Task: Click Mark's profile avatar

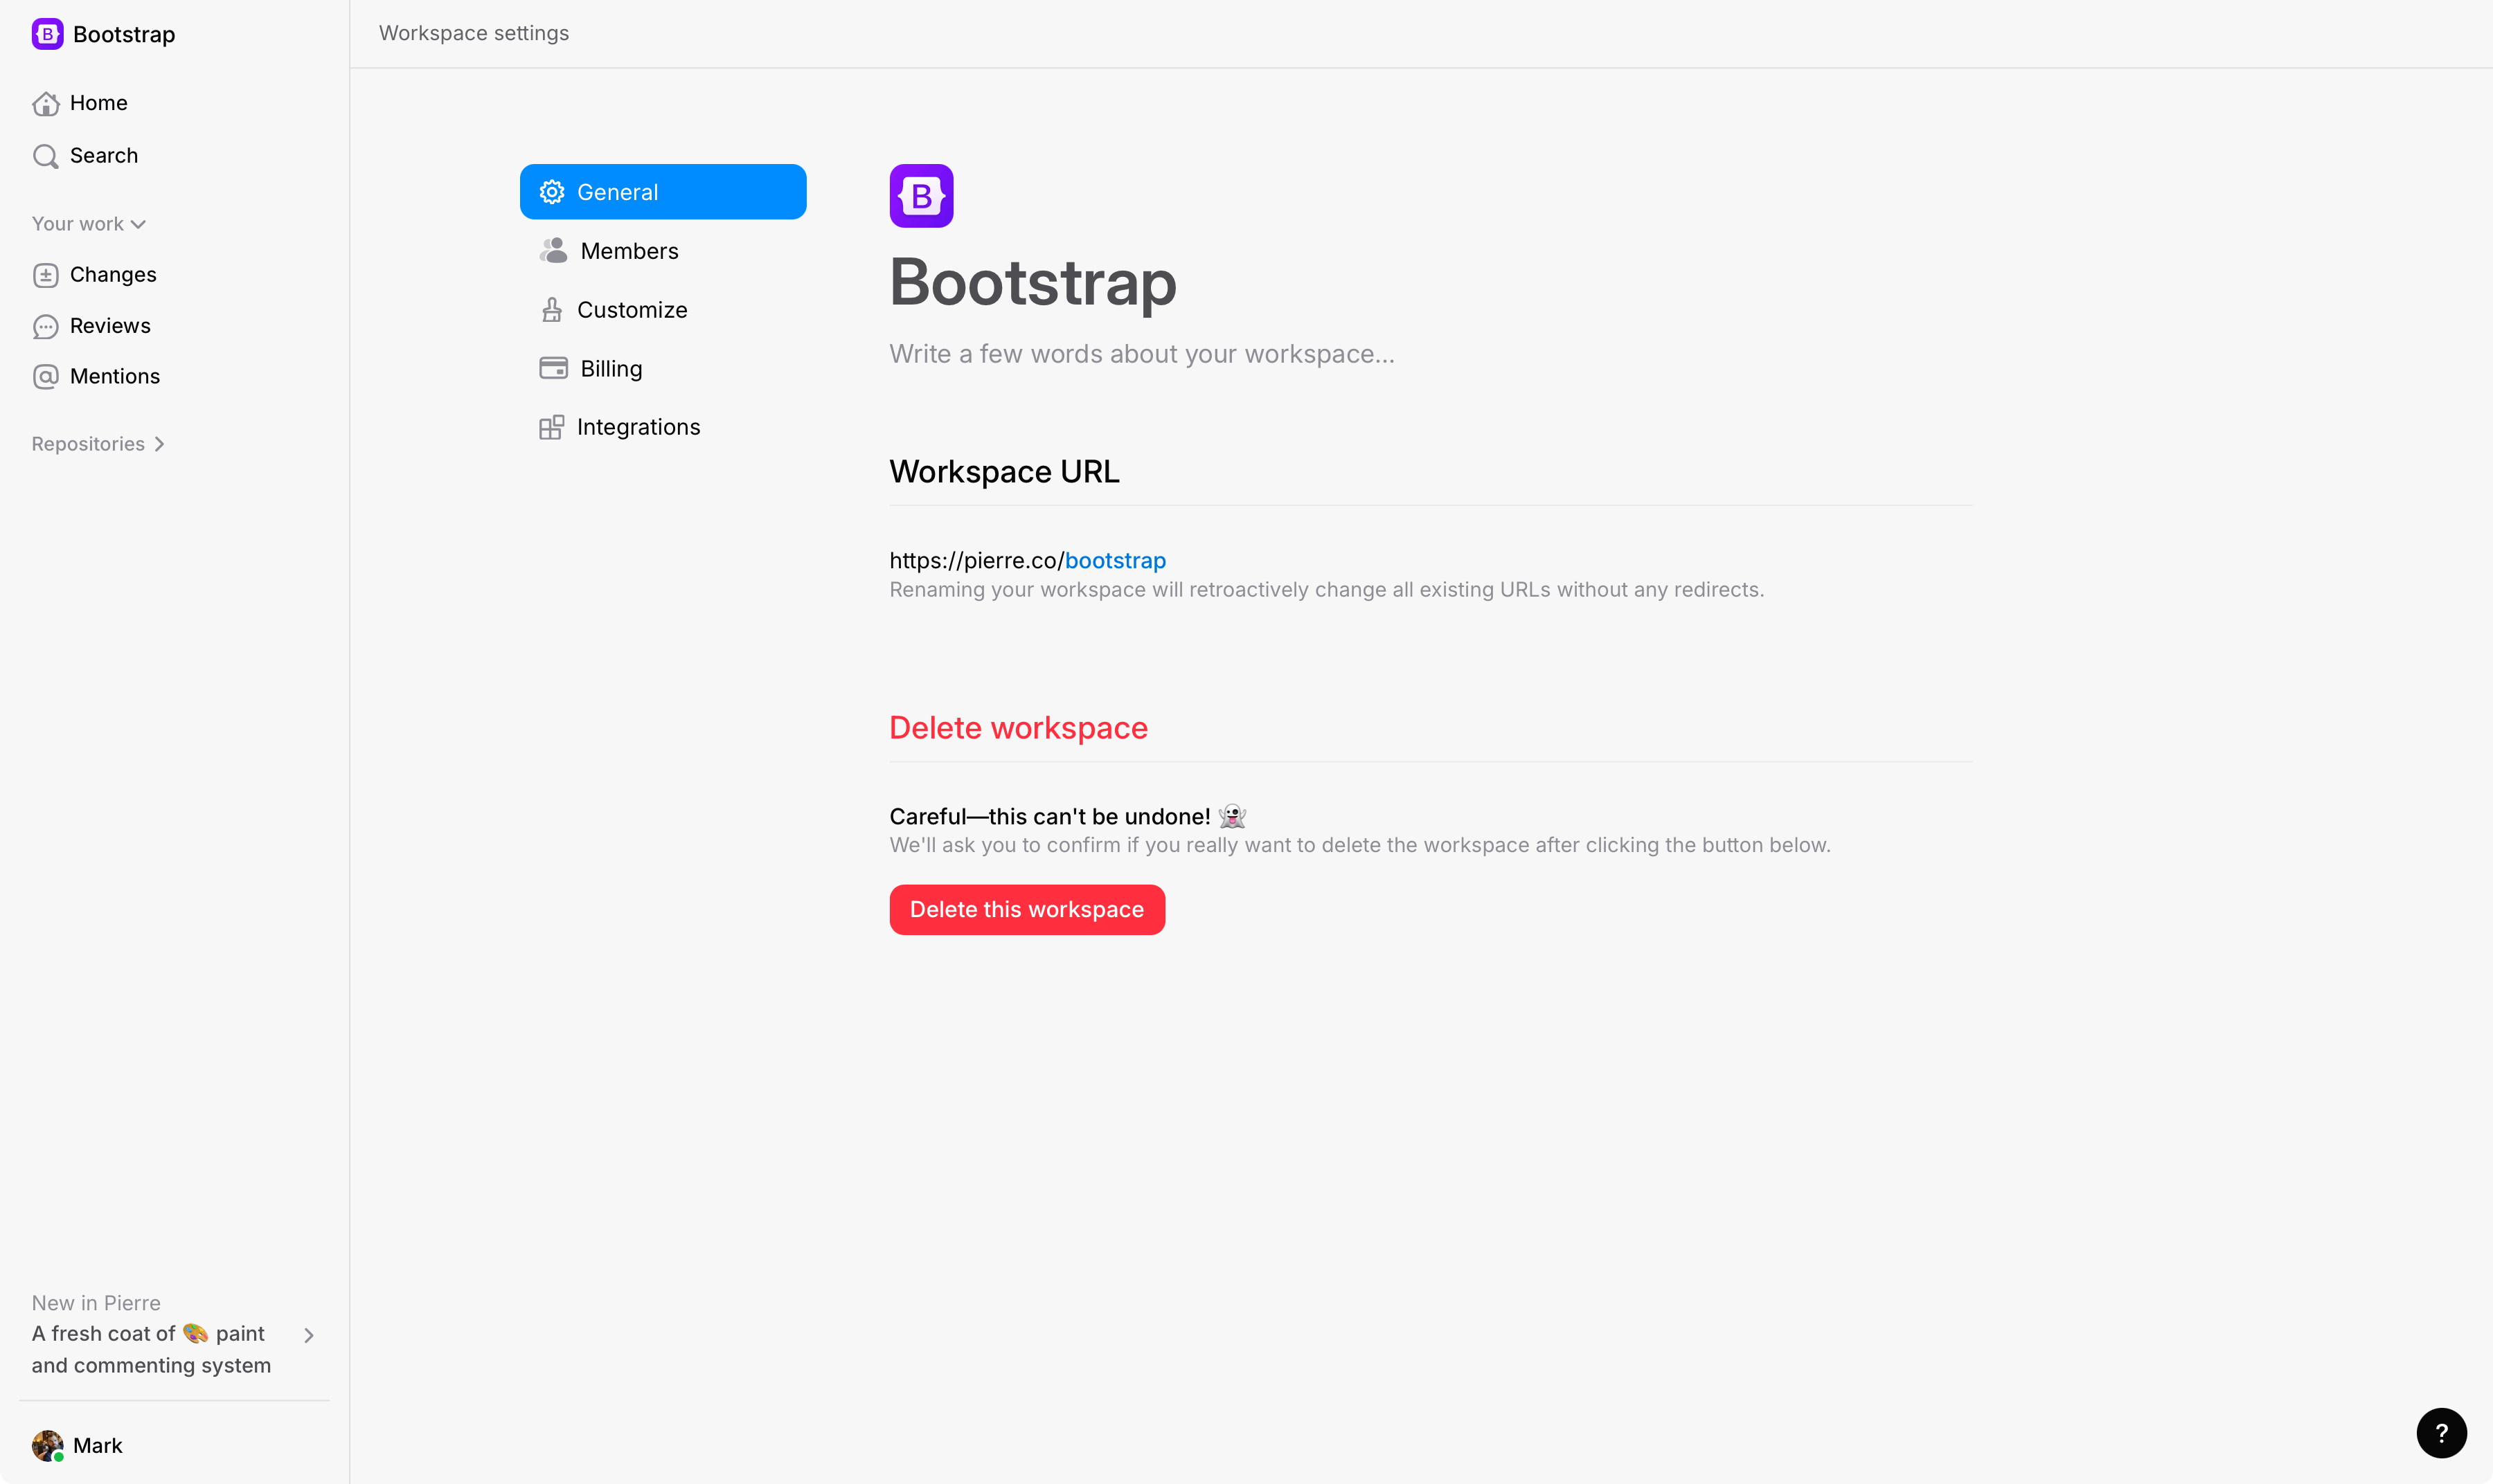Action: click(x=47, y=1445)
